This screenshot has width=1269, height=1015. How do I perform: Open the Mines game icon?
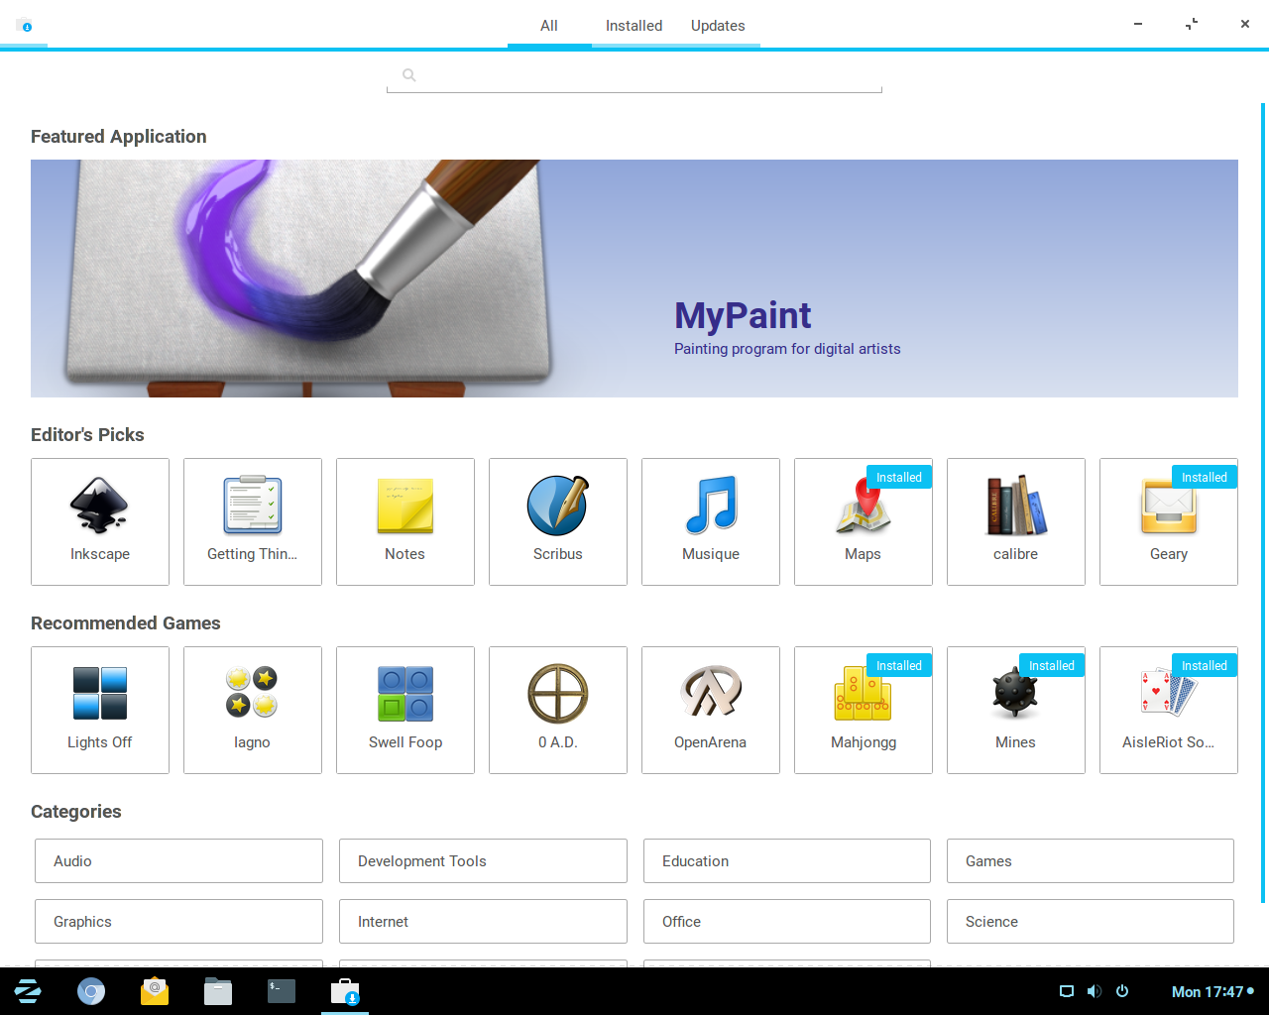tap(1016, 693)
